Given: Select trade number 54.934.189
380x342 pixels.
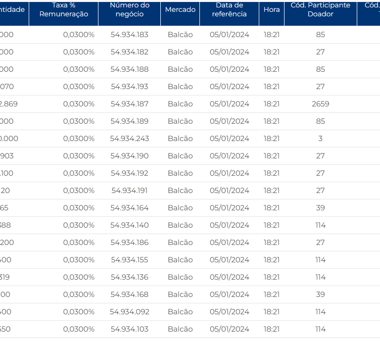Looking at the screenshot, I should pyautogui.click(x=130, y=121).
